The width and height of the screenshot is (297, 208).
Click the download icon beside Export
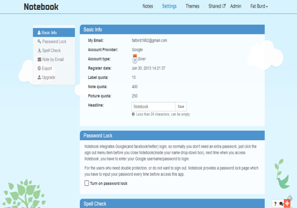point(39,68)
